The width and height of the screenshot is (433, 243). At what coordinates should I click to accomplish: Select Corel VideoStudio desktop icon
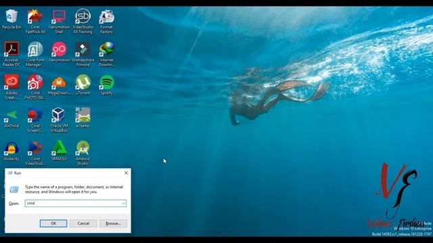tap(35, 153)
